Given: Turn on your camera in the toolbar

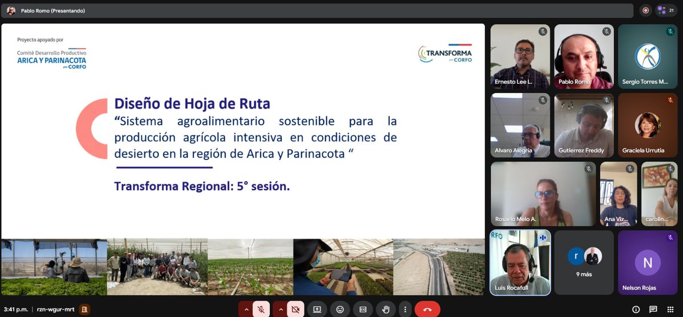Looking at the screenshot, I should (x=295, y=309).
